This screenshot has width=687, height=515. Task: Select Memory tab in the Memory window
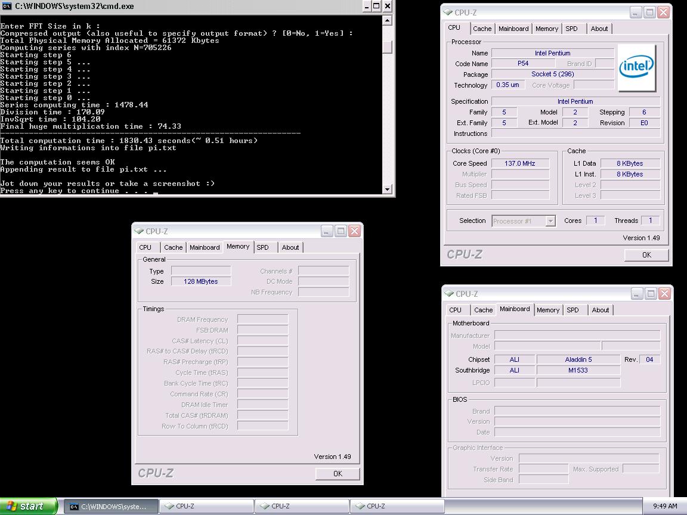coord(238,247)
